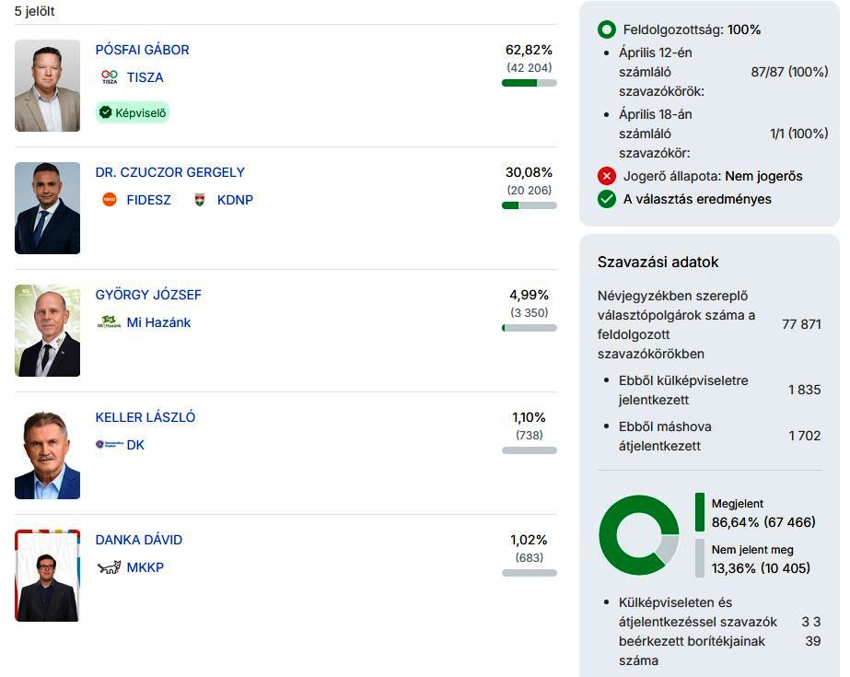850x677 pixels.
Task: Click Danka Dávid's portrait photo
Action: pyautogui.click(x=48, y=576)
